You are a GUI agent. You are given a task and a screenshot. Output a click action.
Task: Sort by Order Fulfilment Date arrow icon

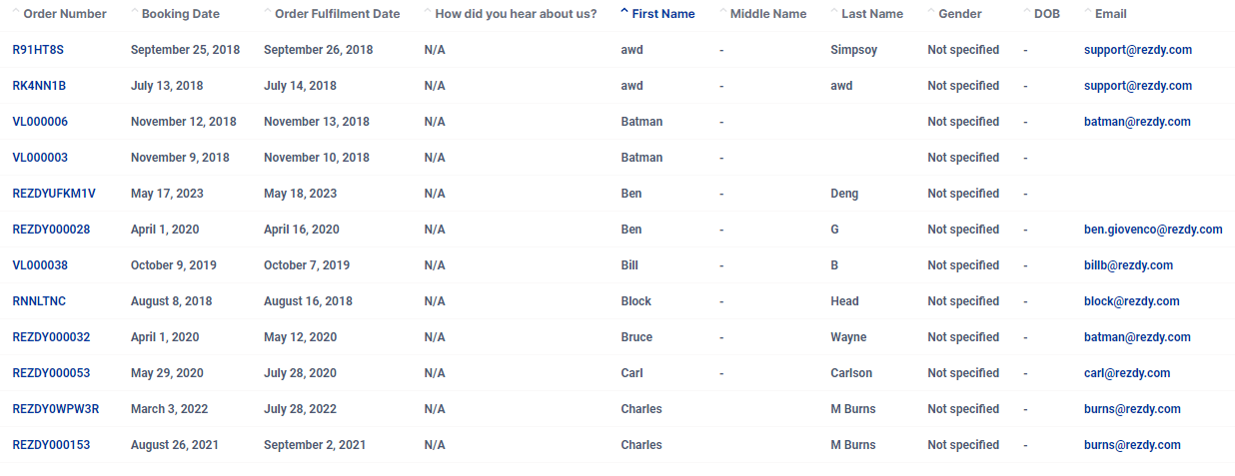click(x=268, y=13)
